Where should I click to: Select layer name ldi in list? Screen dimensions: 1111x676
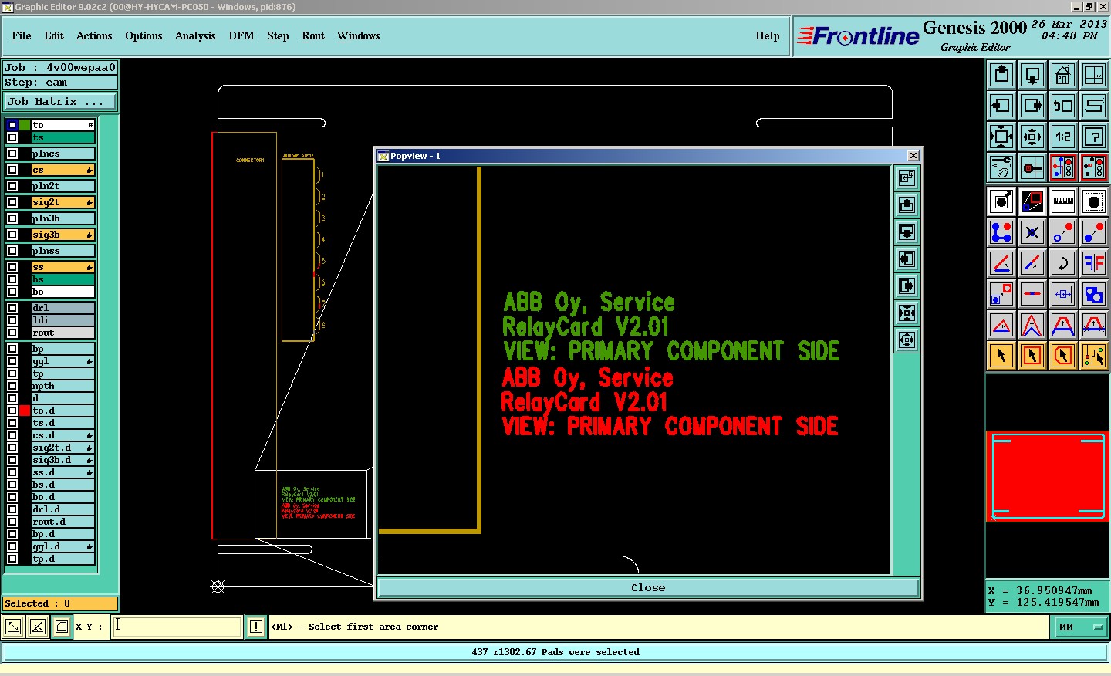[x=63, y=320]
